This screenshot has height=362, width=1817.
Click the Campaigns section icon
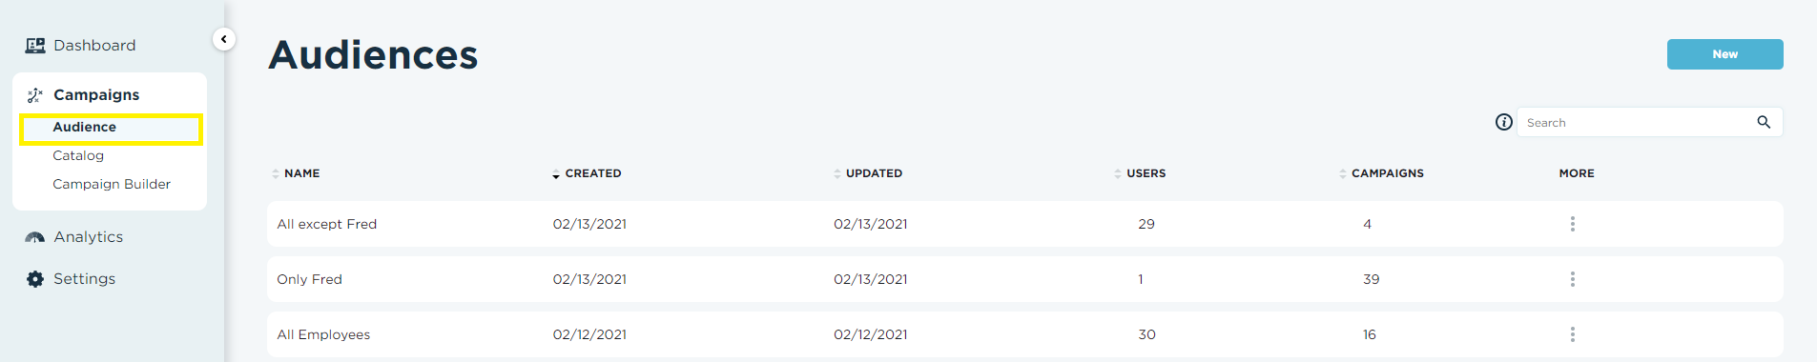35,95
